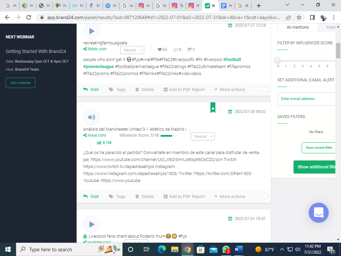Click the green star bookmark ribbon

coord(213,108)
